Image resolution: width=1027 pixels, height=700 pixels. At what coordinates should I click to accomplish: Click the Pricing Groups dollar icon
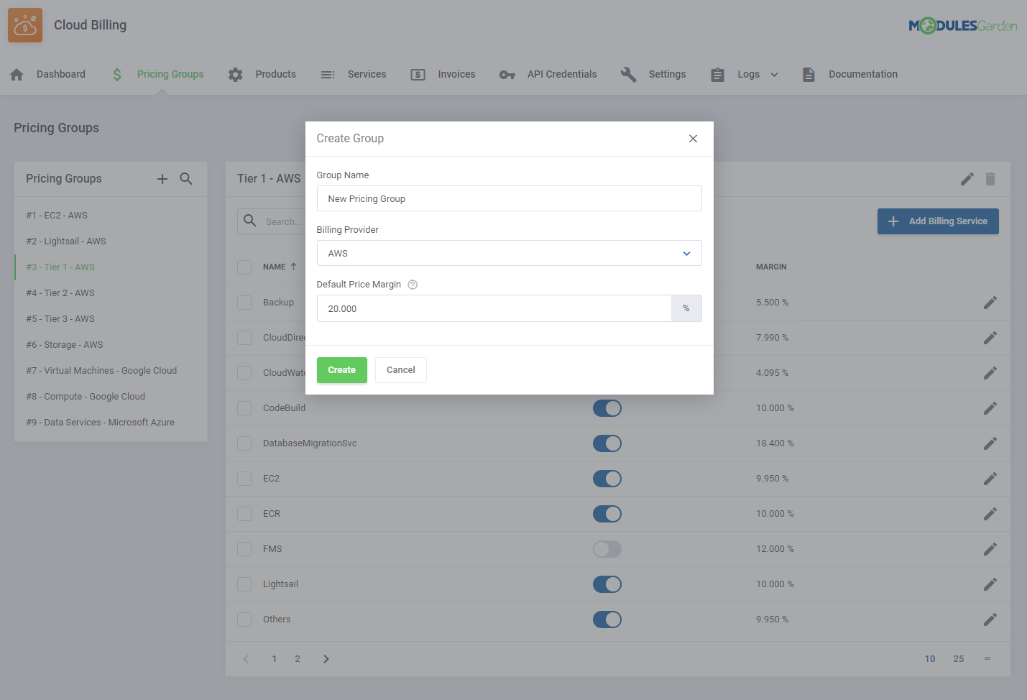pos(117,75)
